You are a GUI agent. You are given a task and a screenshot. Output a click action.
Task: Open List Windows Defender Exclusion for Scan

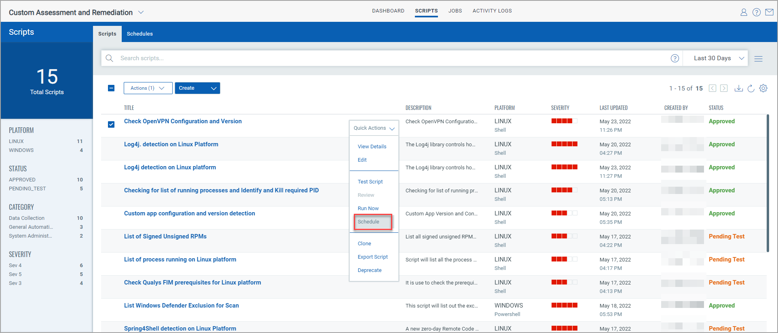tap(181, 306)
